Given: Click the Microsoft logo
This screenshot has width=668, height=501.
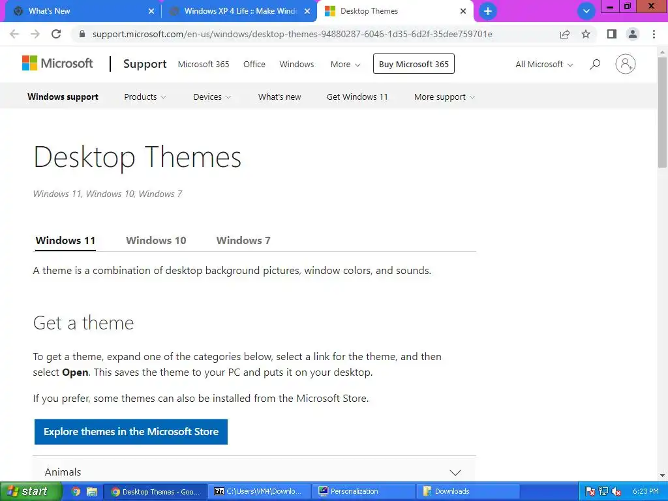Looking at the screenshot, I should 57,63.
